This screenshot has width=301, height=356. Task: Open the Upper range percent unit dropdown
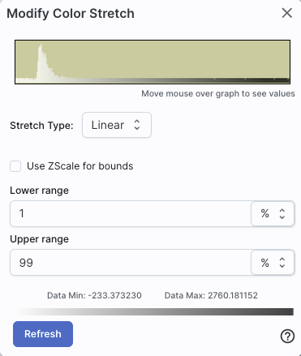[273, 263]
